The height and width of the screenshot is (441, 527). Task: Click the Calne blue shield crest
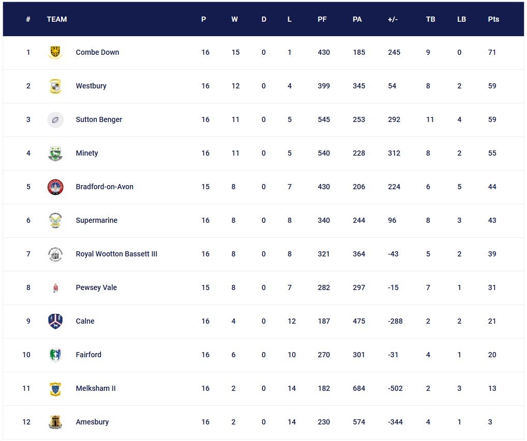55,321
